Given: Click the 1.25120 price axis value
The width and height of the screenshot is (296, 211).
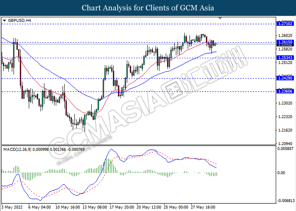Looking at the screenshot, I should (x=285, y=62).
